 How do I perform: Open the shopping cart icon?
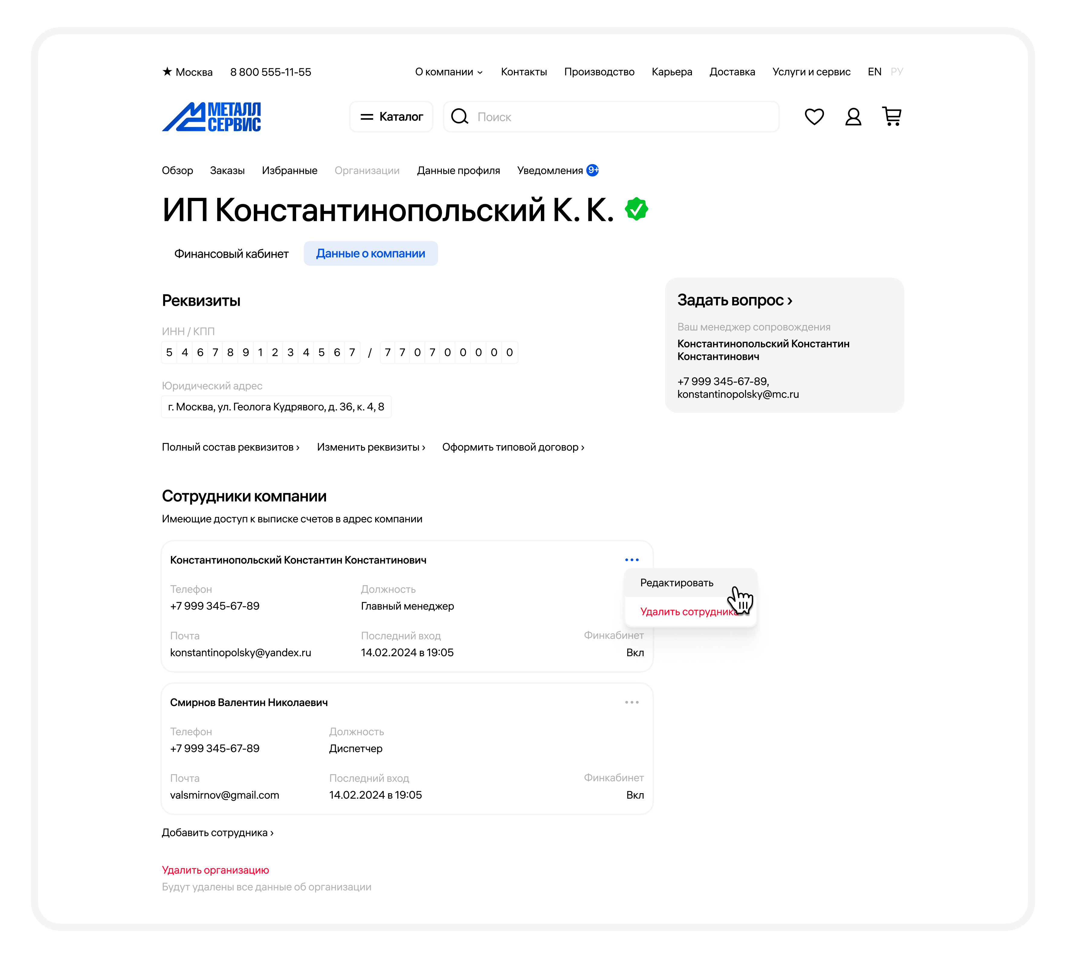[891, 116]
